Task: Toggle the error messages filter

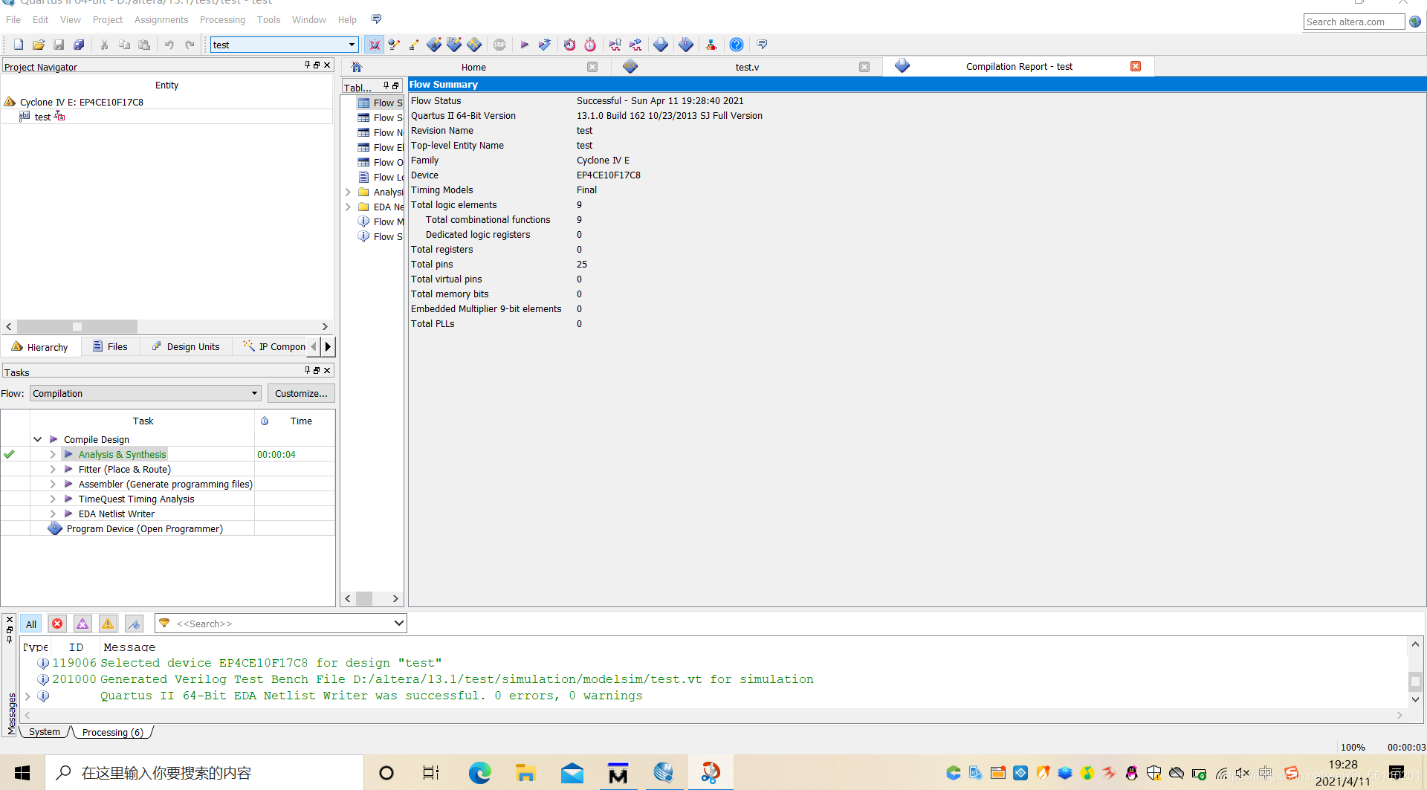Action: pyautogui.click(x=57, y=624)
